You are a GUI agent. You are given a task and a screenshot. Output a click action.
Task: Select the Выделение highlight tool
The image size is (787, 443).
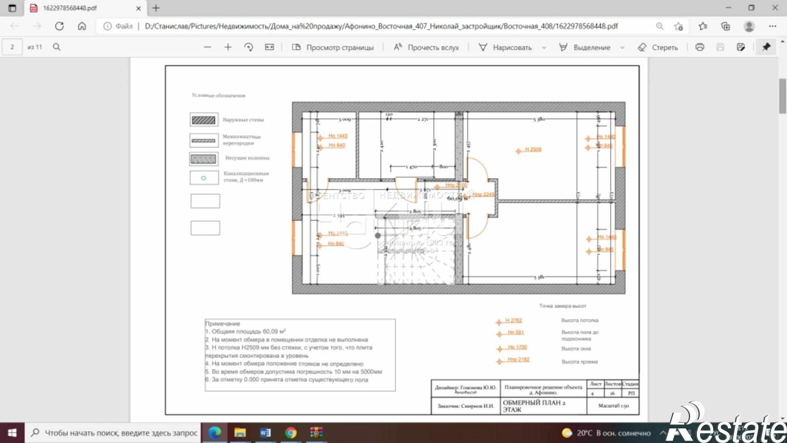[585, 47]
